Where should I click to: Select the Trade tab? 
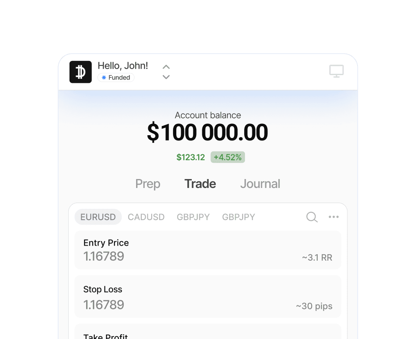[200, 184]
